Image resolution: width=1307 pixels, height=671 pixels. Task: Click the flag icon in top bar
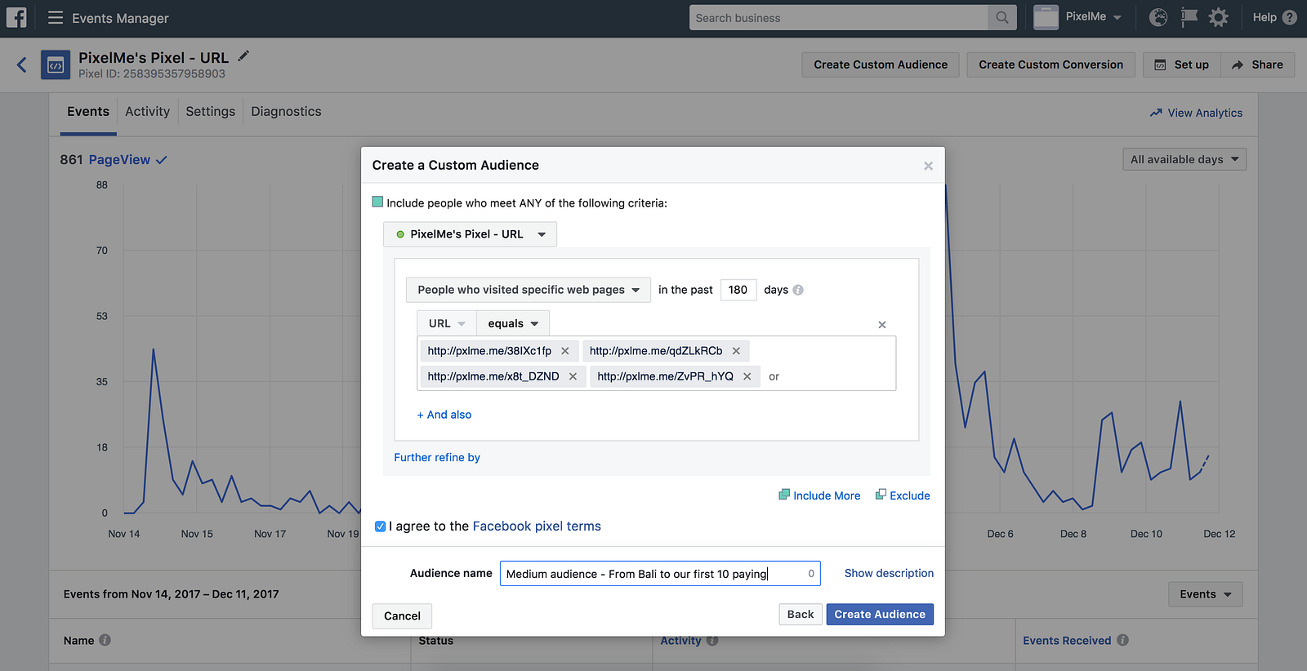[x=1189, y=17]
